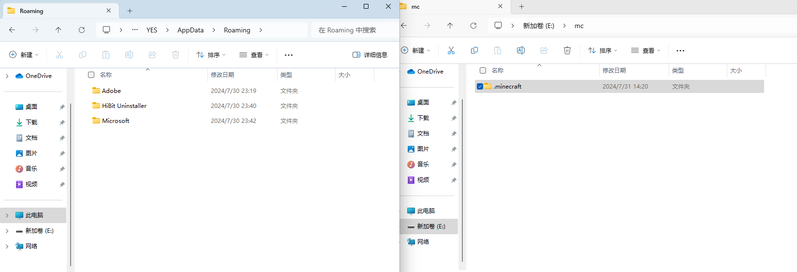Click the Share icon in Roaming toolbar

click(x=152, y=55)
